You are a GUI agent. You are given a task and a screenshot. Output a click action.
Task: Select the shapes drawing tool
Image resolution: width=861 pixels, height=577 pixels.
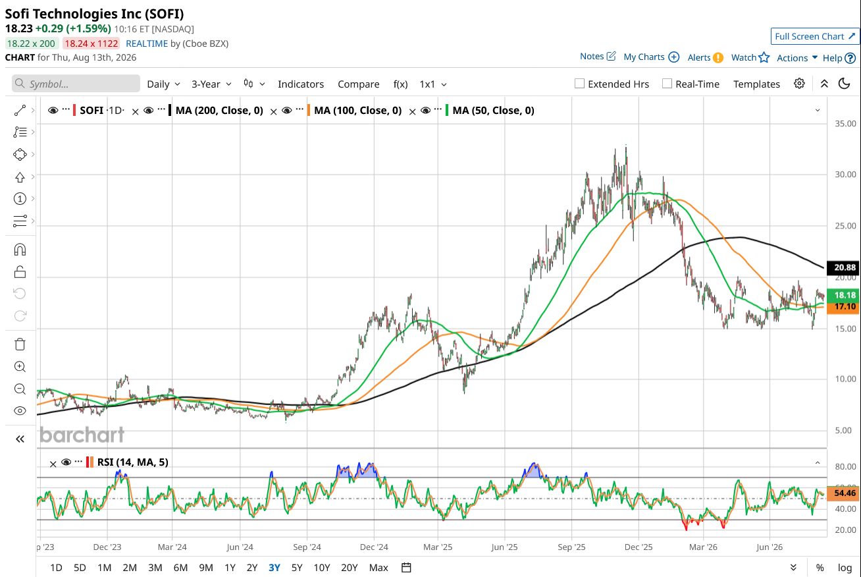pyautogui.click(x=20, y=154)
